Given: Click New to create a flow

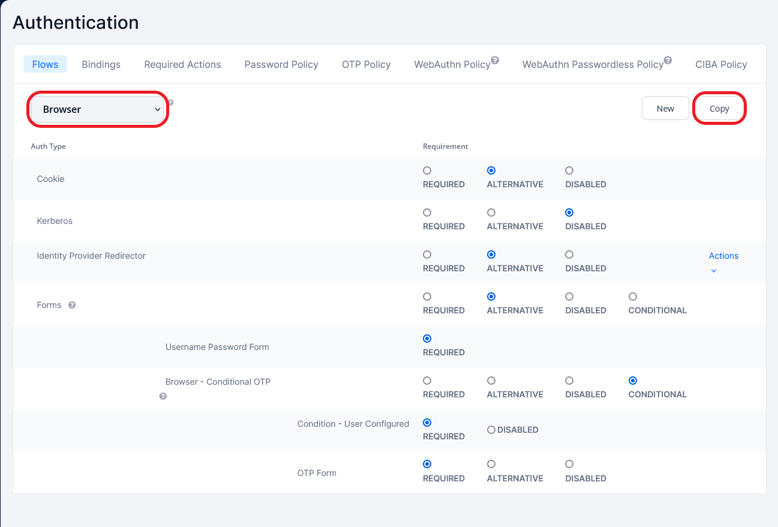Looking at the screenshot, I should pyautogui.click(x=665, y=108).
